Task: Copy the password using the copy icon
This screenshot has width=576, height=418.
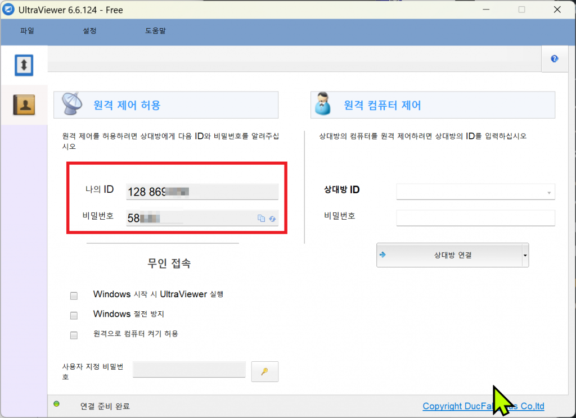Action: (x=261, y=219)
